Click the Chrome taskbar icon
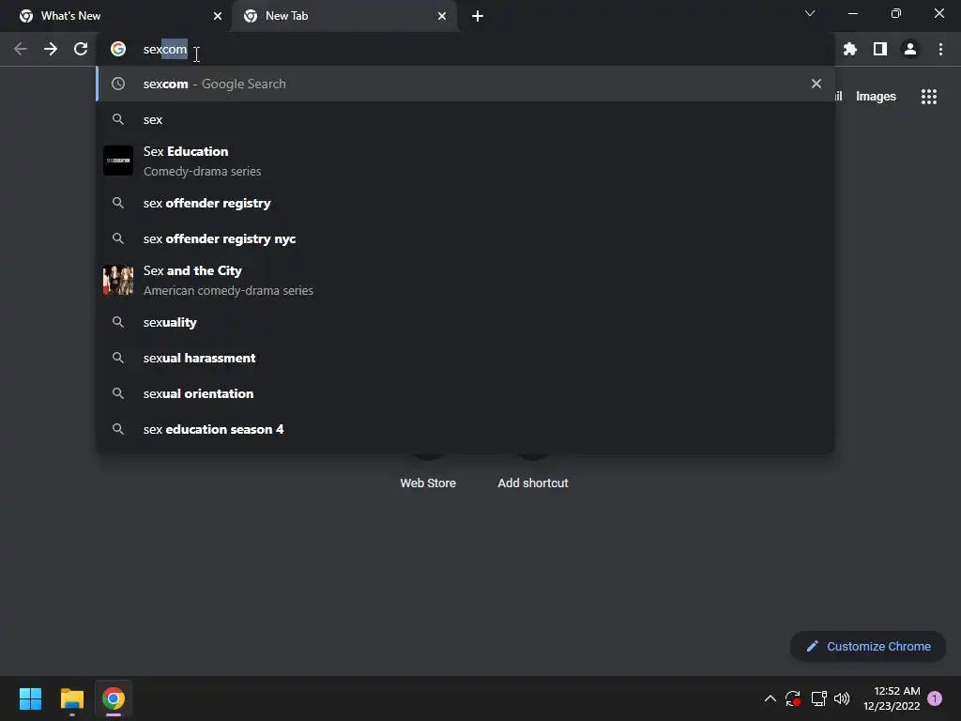This screenshot has height=721, width=961. (114, 698)
